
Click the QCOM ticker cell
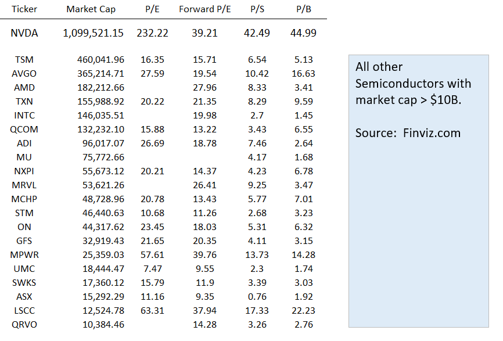coord(24,130)
